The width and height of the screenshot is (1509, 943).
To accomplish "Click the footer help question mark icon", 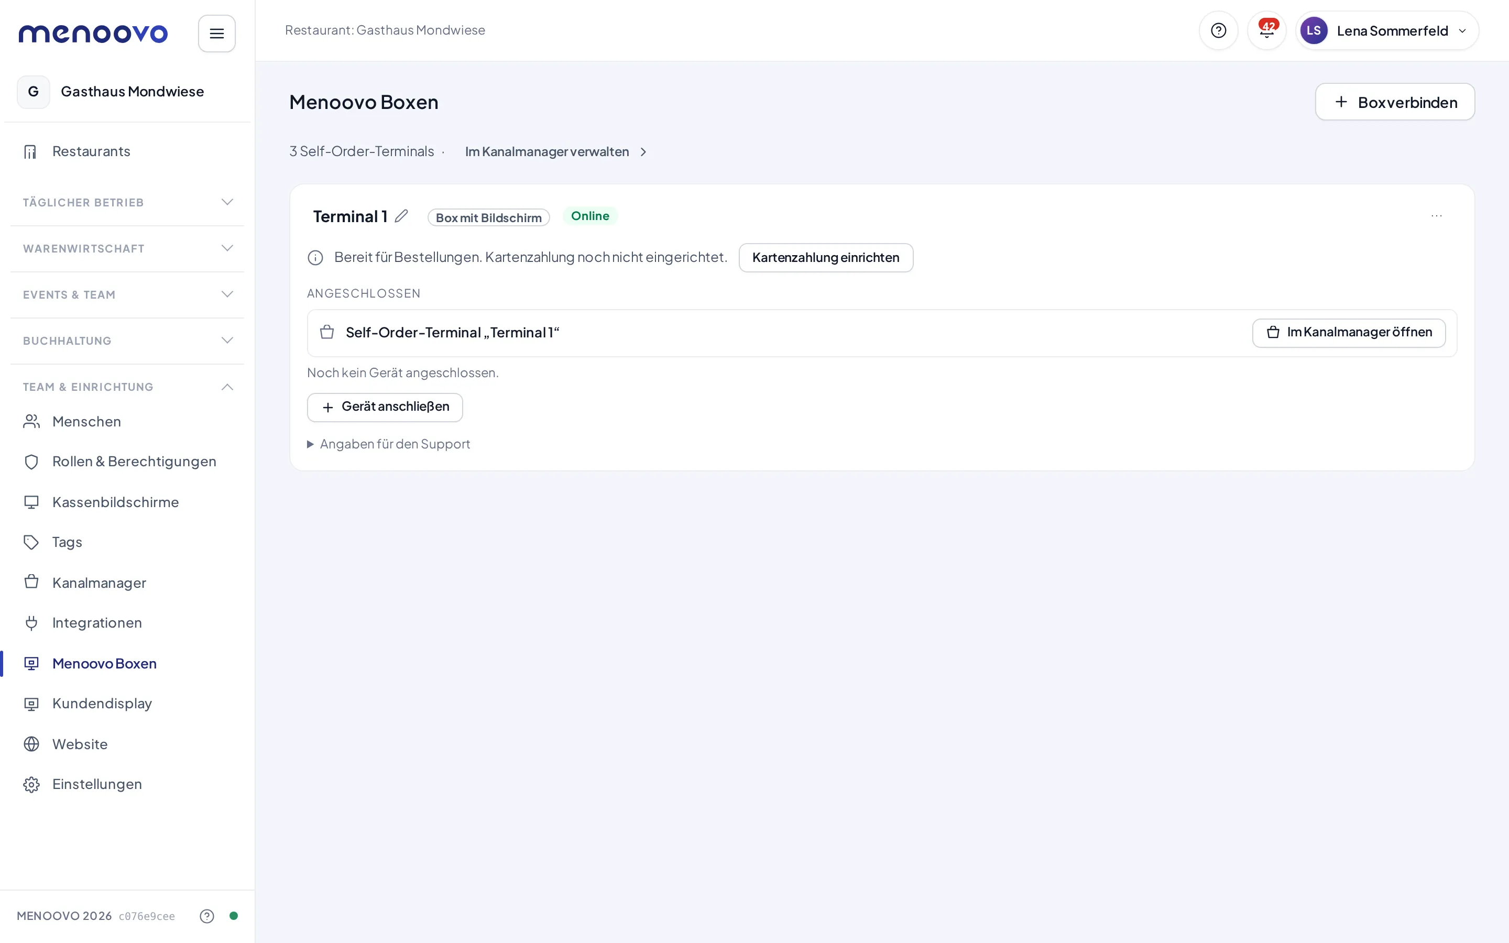I will [x=206, y=916].
